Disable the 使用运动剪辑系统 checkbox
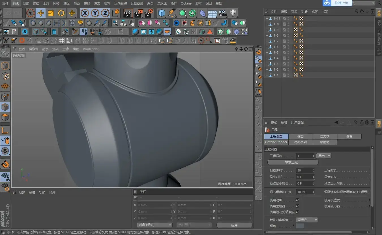This screenshot has height=235, width=382. click(297, 212)
